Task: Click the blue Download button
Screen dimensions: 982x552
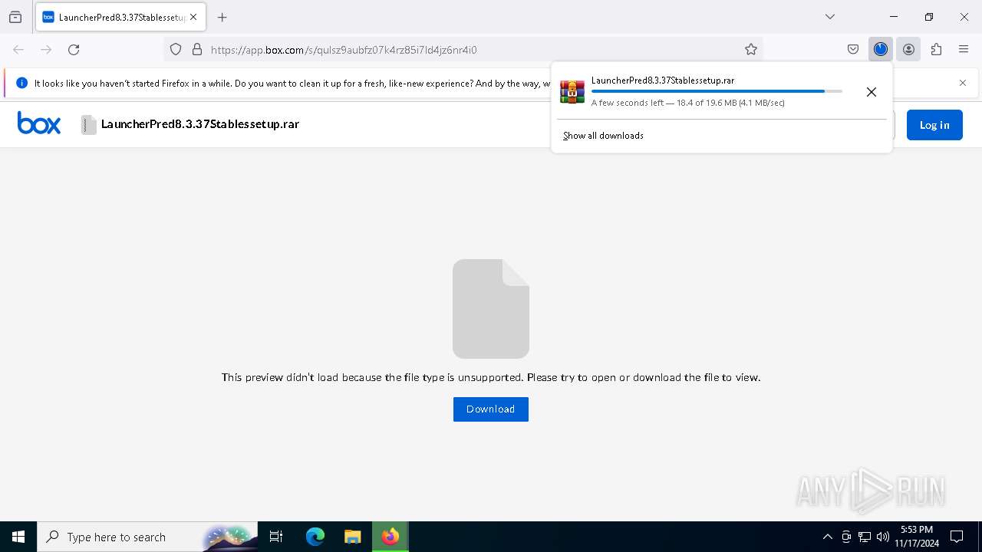Action: 491,409
